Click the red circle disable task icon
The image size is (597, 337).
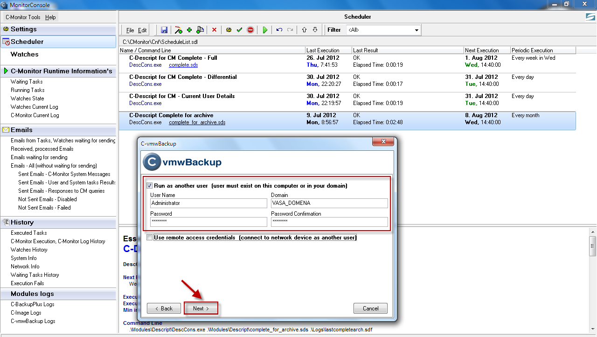pyautogui.click(x=250, y=30)
